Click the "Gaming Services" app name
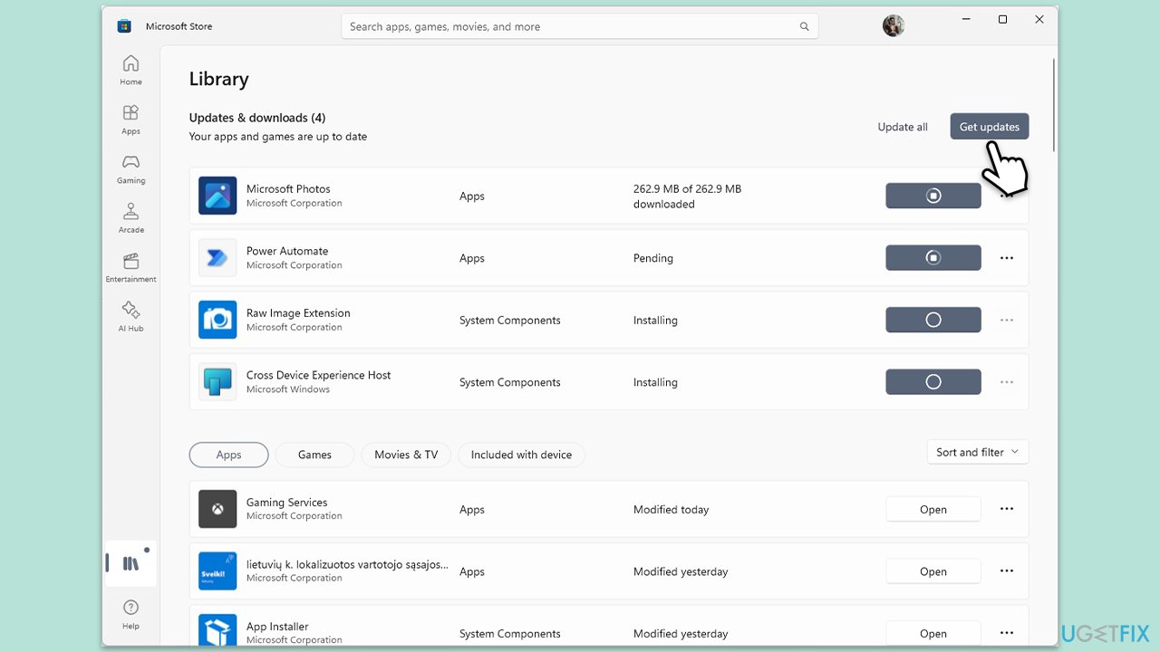Image resolution: width=1160 pixels, height=652 pixels. pyautogui.click(x=287, y=503)
